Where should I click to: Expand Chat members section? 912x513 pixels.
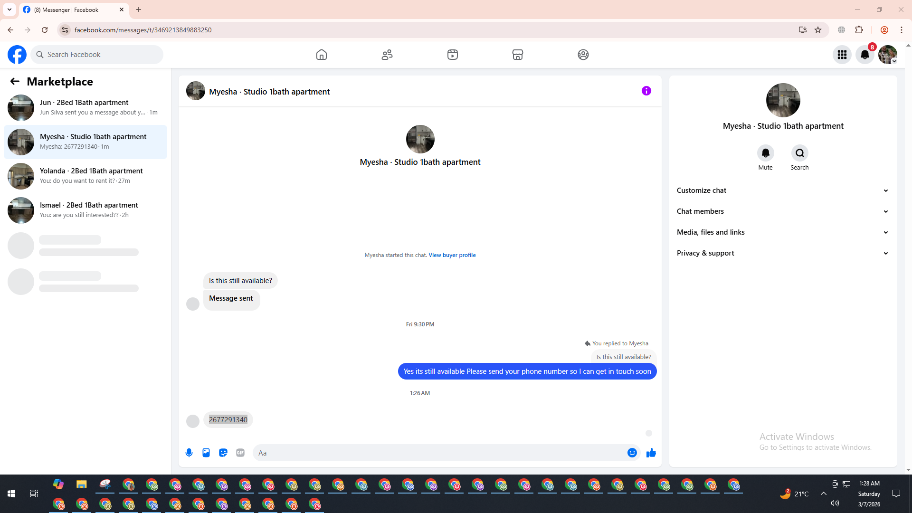(x=782, y=211)
